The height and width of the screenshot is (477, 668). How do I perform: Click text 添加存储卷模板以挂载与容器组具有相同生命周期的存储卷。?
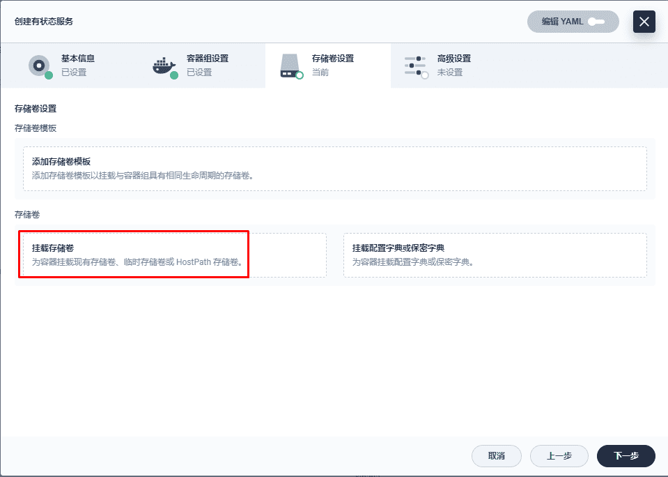(143, 176)
